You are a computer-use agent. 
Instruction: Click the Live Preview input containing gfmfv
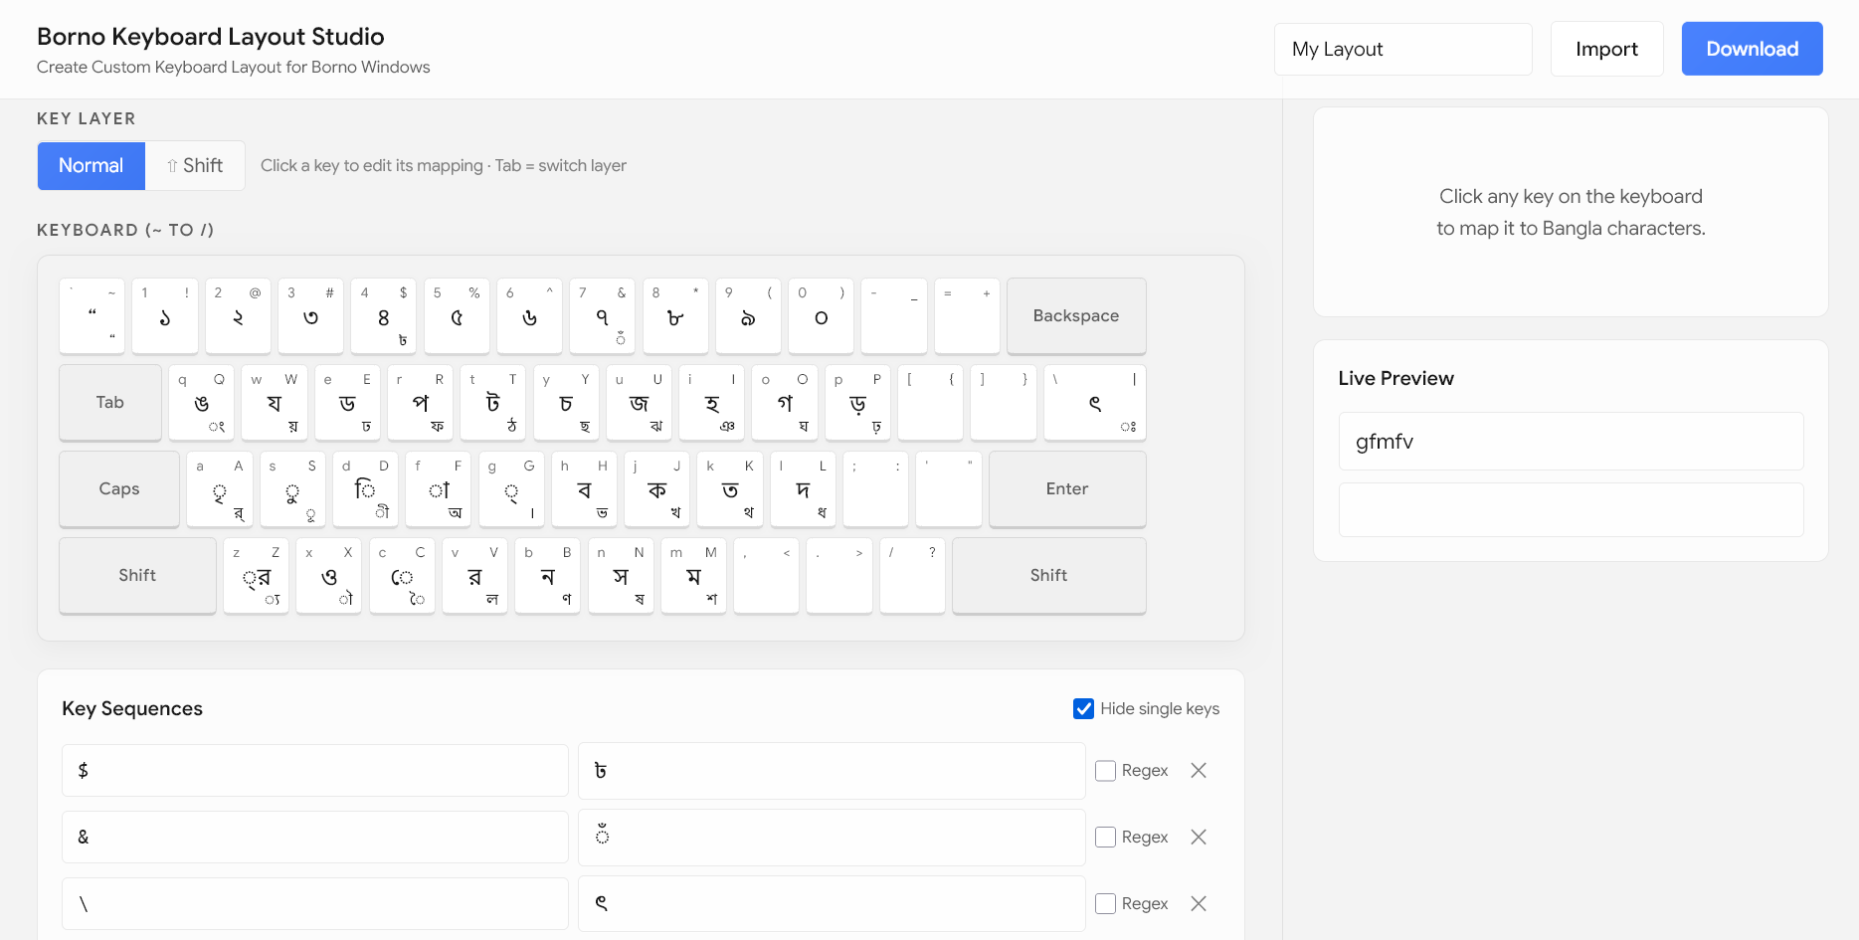tap(1571, 442)
